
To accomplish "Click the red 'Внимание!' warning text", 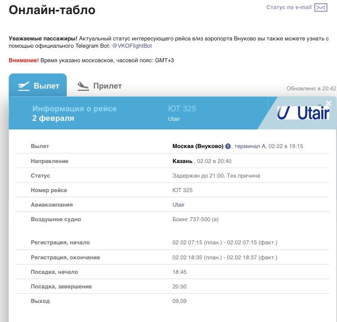I will pyautogui.click(x=24, y=60).
